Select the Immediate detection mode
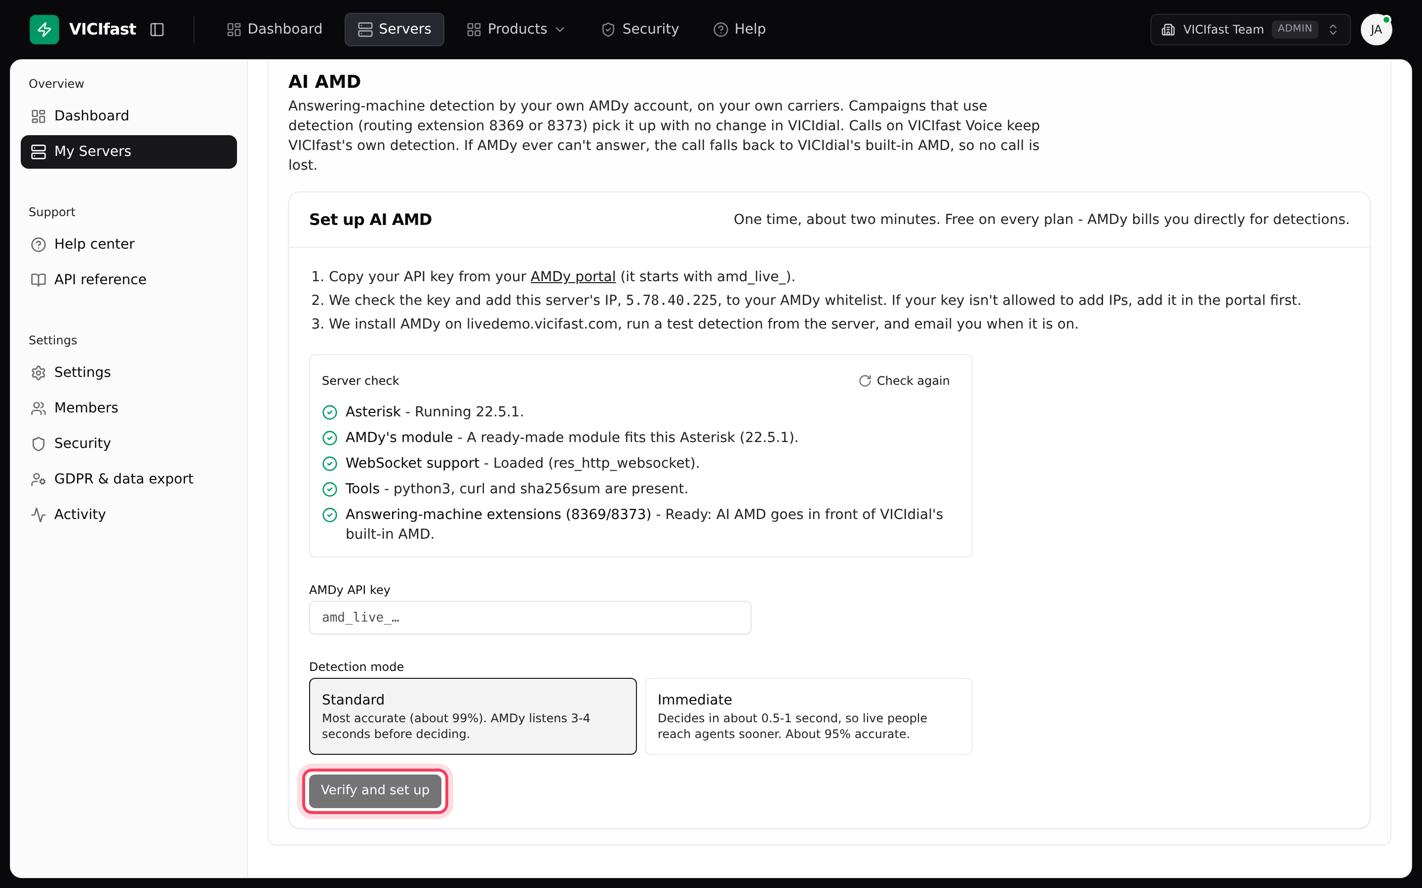Screen dimensions: 1422x888 click(x=809, y=716)
